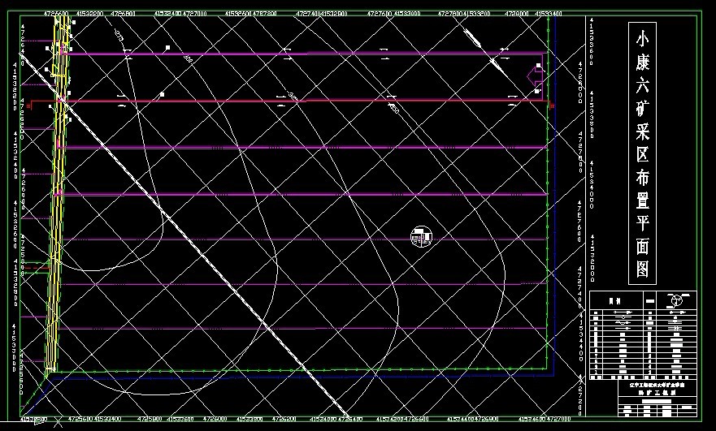Select the yellow vertical roadway band
The width and height of the screenshot is (716, 431).
58,196
